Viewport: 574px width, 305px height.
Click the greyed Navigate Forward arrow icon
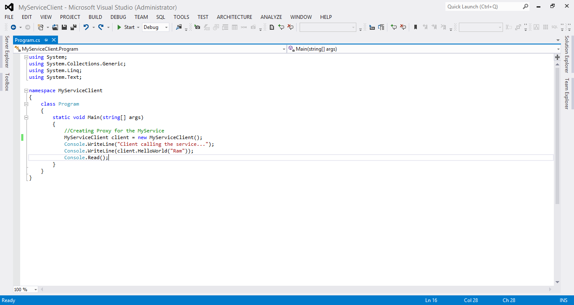point(28,27)
